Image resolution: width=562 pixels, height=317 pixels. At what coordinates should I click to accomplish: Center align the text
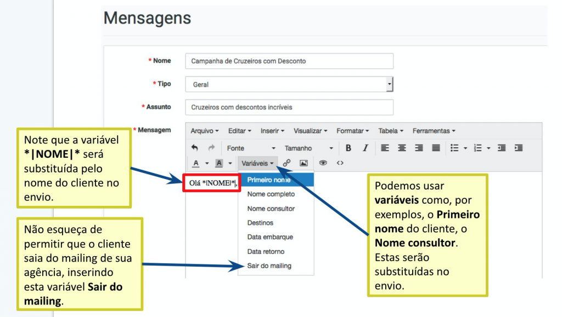pyautogui.click(x=402, y=148)
